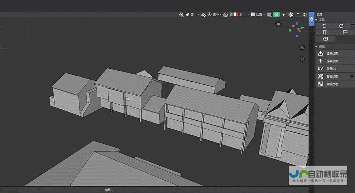Viewport: 355px width, 193px height.
Task: Toggle the perspective grid view icon
Action: 302,47
